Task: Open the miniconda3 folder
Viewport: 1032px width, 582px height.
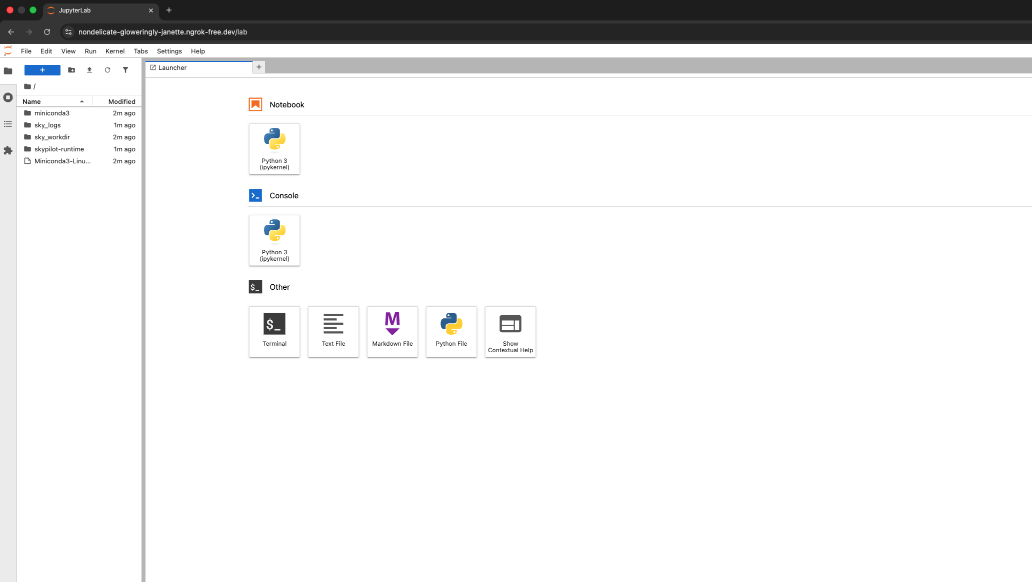Action: pos(51,113)
